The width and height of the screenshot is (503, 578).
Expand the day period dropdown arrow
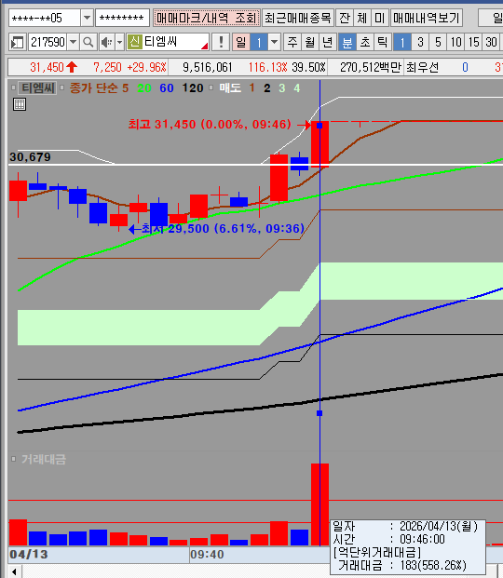click(274, 43)
